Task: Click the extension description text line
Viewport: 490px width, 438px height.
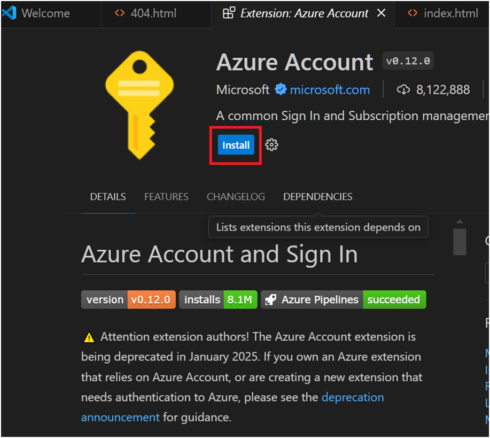Action: point(352,116)
